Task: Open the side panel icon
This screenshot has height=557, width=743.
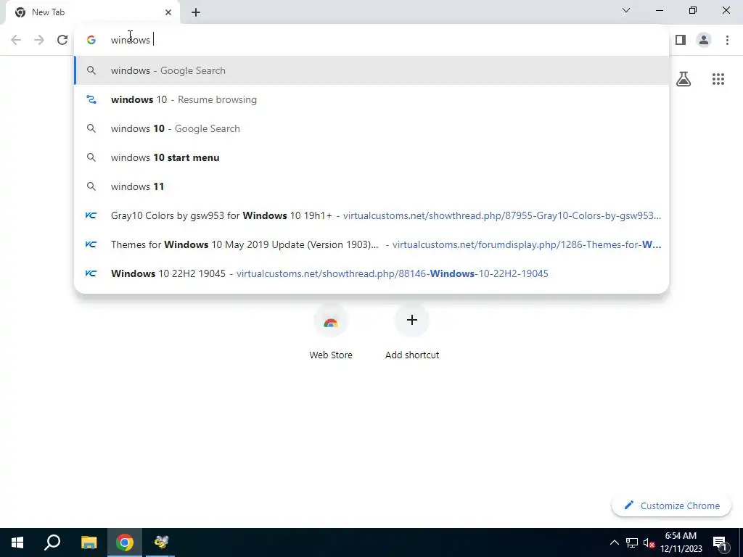Action: coord(681,40)
